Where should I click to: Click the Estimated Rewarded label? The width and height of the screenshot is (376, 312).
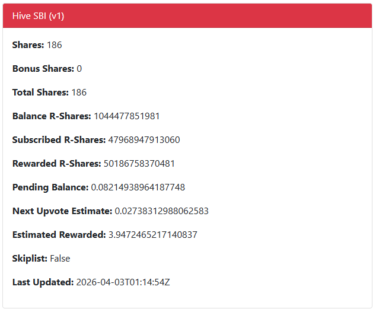tap(59, 235)
